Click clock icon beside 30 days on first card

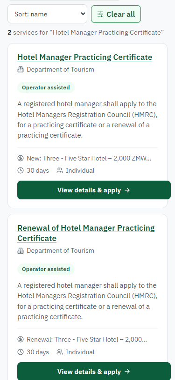click(21, 171)
